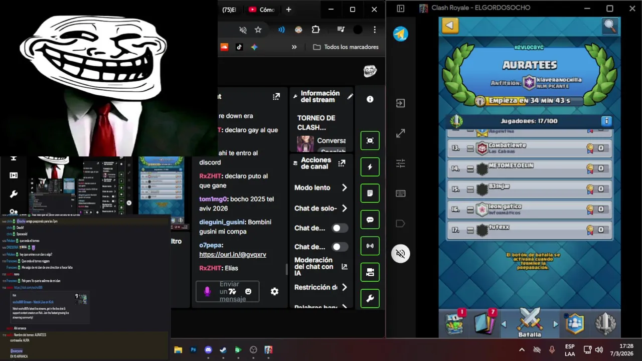The image size is (642, 361).
Task: Click the purple microphone in chat input
Action: point(207,291)
